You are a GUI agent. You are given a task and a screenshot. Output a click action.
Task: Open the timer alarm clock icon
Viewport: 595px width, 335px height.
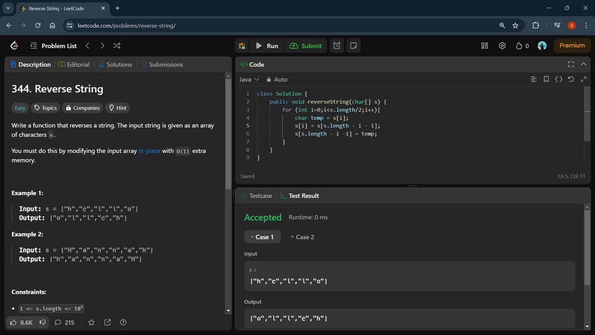[337, 46]
